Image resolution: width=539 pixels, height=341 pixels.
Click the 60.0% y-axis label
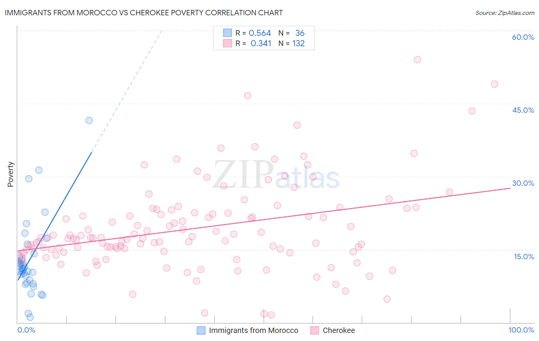click(x=523, y=37)
